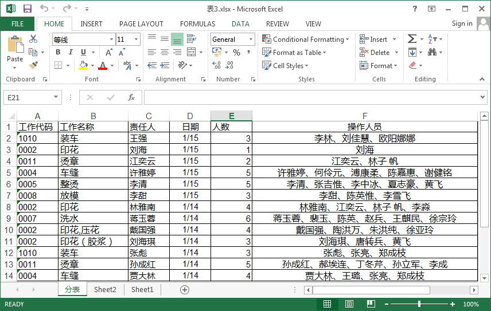The image size is (491, 311).
Task: Click the Name Box showing E21
Action: [x=28, y=98]
